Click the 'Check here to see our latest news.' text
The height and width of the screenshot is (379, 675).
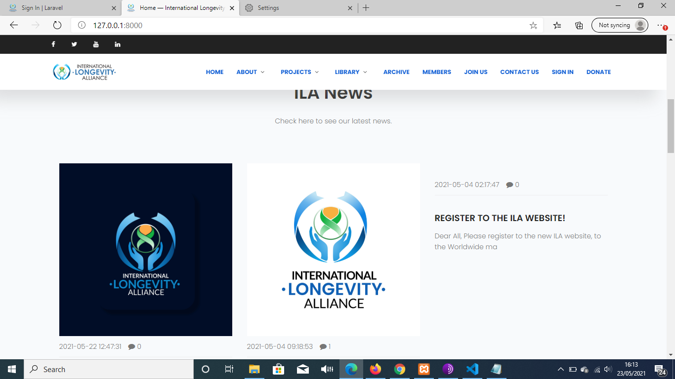[x=334, y=121]
